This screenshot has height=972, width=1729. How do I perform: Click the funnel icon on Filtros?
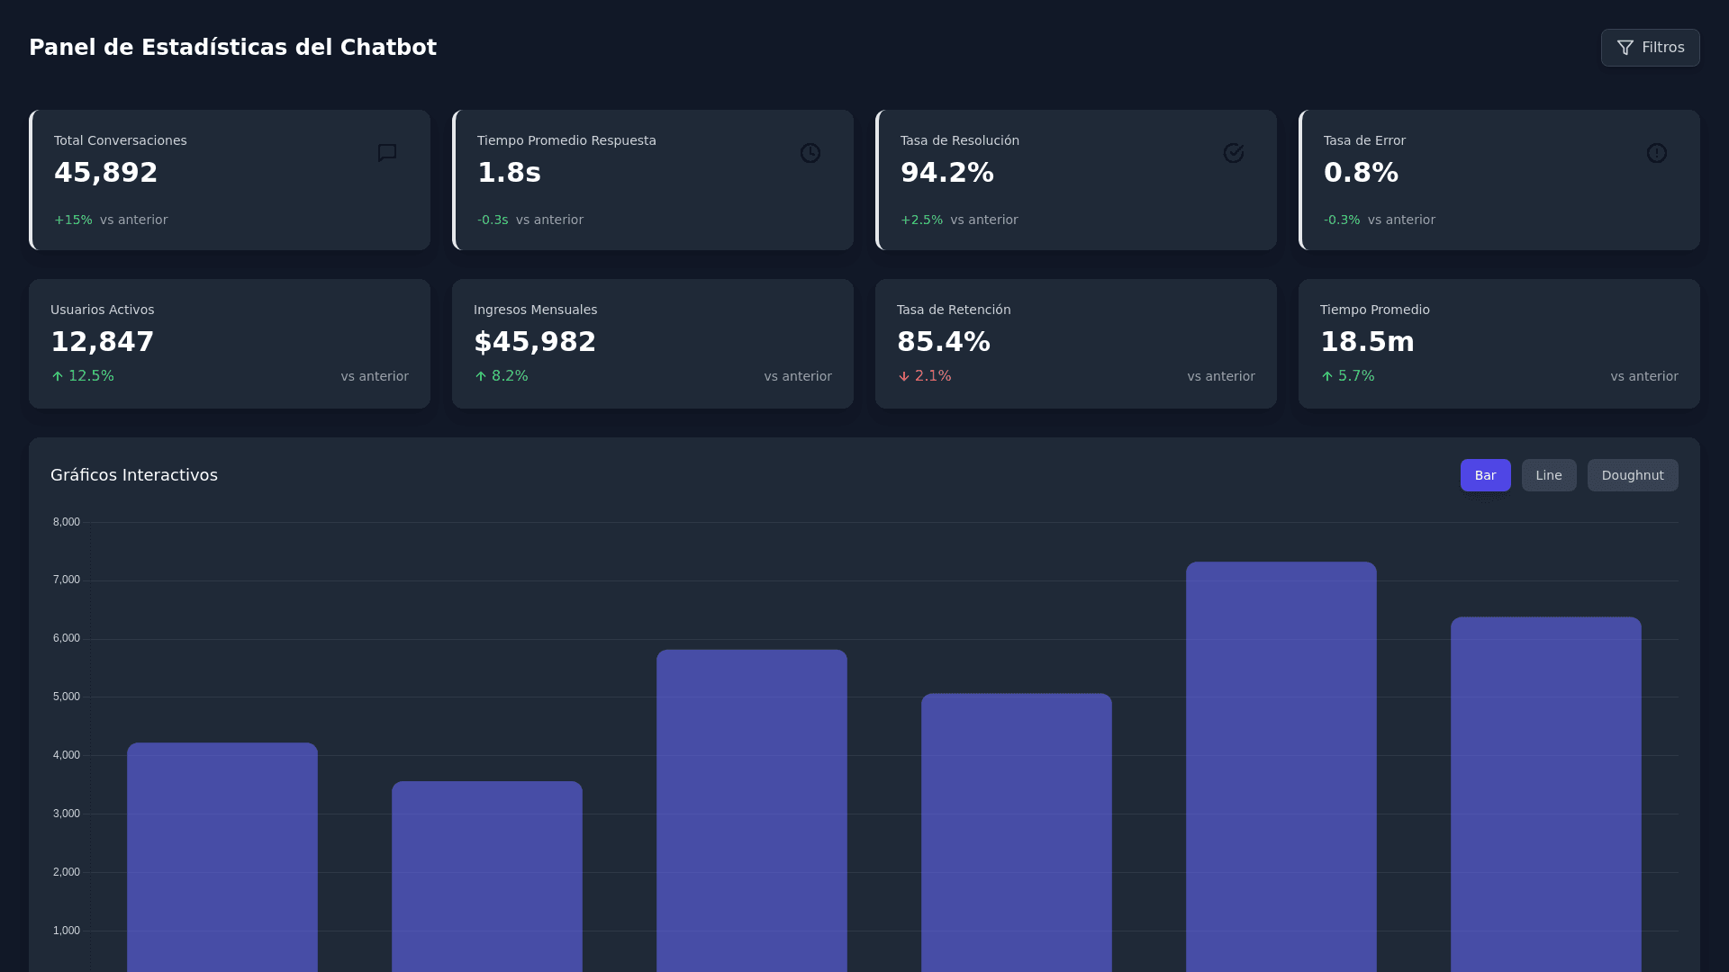click(x=1625, y=48)
